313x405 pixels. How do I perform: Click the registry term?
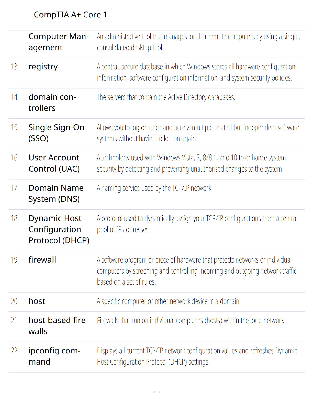tap(43, 67)
